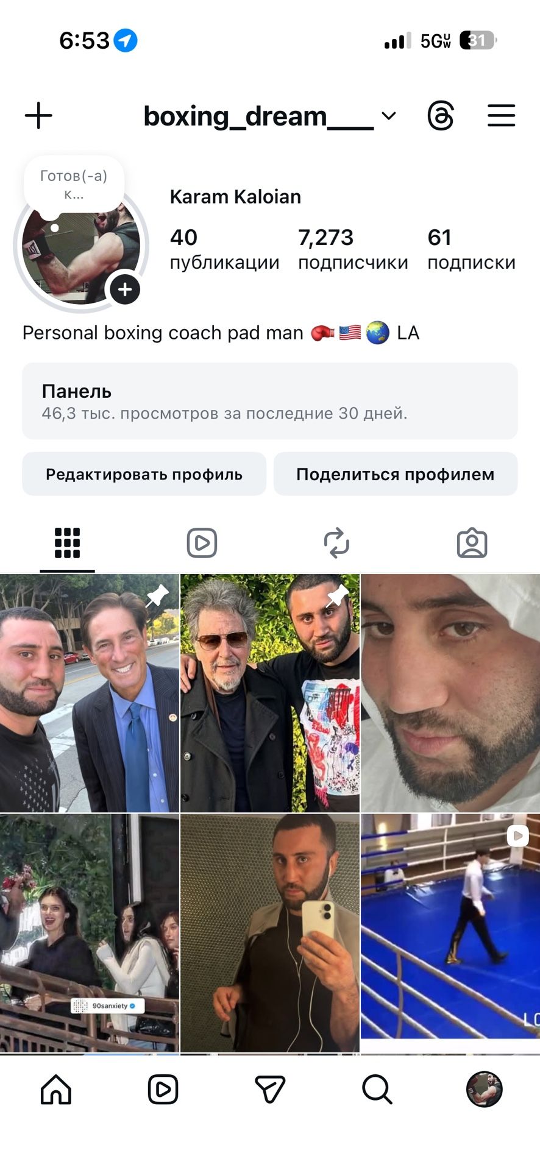Open the note bubble Готов(-а) к...

(x=74, y=185)
